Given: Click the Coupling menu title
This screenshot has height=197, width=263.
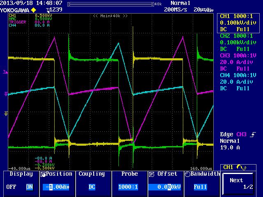Looking at the screenshot, I should pos(92,174).
